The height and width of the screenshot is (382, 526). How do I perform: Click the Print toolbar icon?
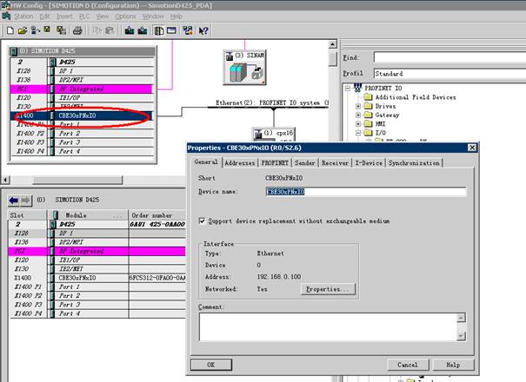(x=77, y=30)
